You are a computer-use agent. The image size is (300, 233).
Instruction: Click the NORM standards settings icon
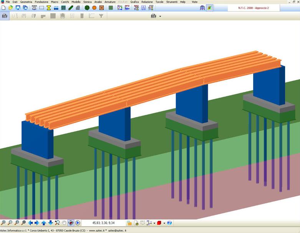35,8
